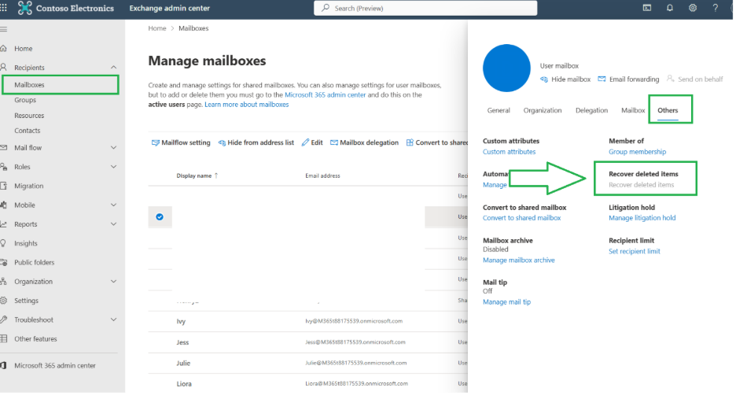Click the Other features grid icon
The height and width of the screenshot is (395, 736).
point(4,338)
